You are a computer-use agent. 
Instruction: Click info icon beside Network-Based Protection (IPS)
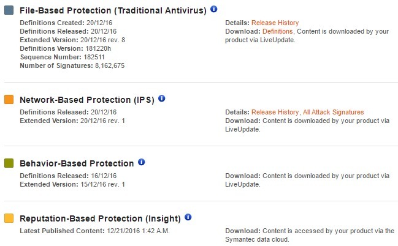[x=162, y=99]
